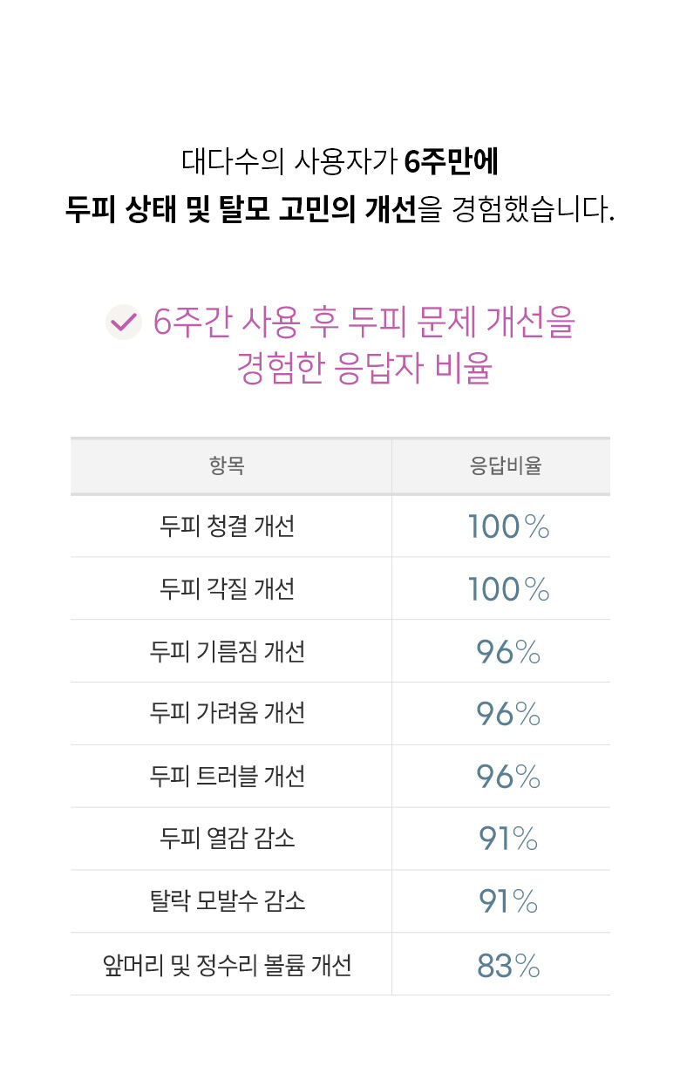Click the pink heading 6주간 사용 후 두피 문제
Image resolution: width=680 pixels, height=1080 pixels.
(364, 323)
